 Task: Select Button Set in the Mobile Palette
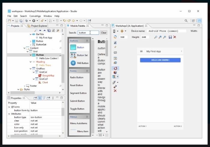click(79, 55)
